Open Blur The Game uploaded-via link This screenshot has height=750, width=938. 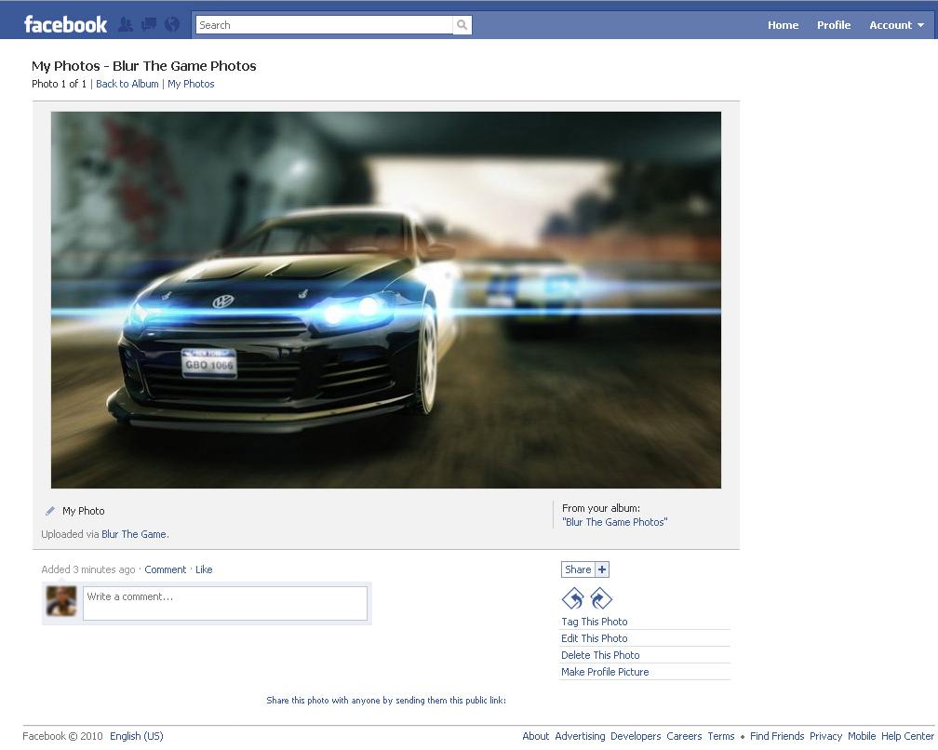[x=134, y=534]
